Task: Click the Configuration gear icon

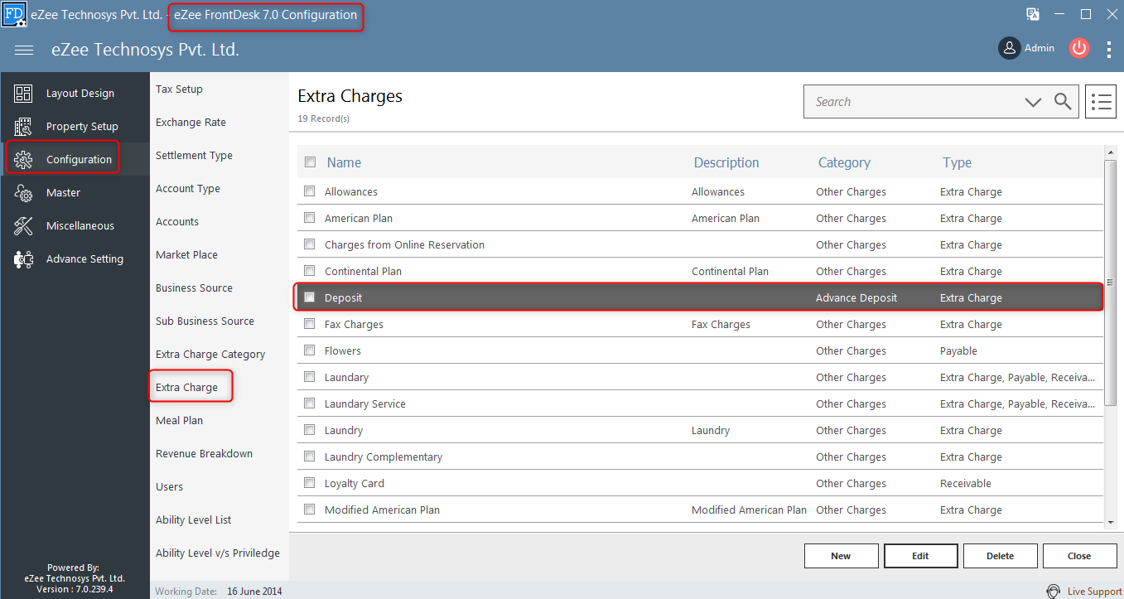Action: pos(23,160)
